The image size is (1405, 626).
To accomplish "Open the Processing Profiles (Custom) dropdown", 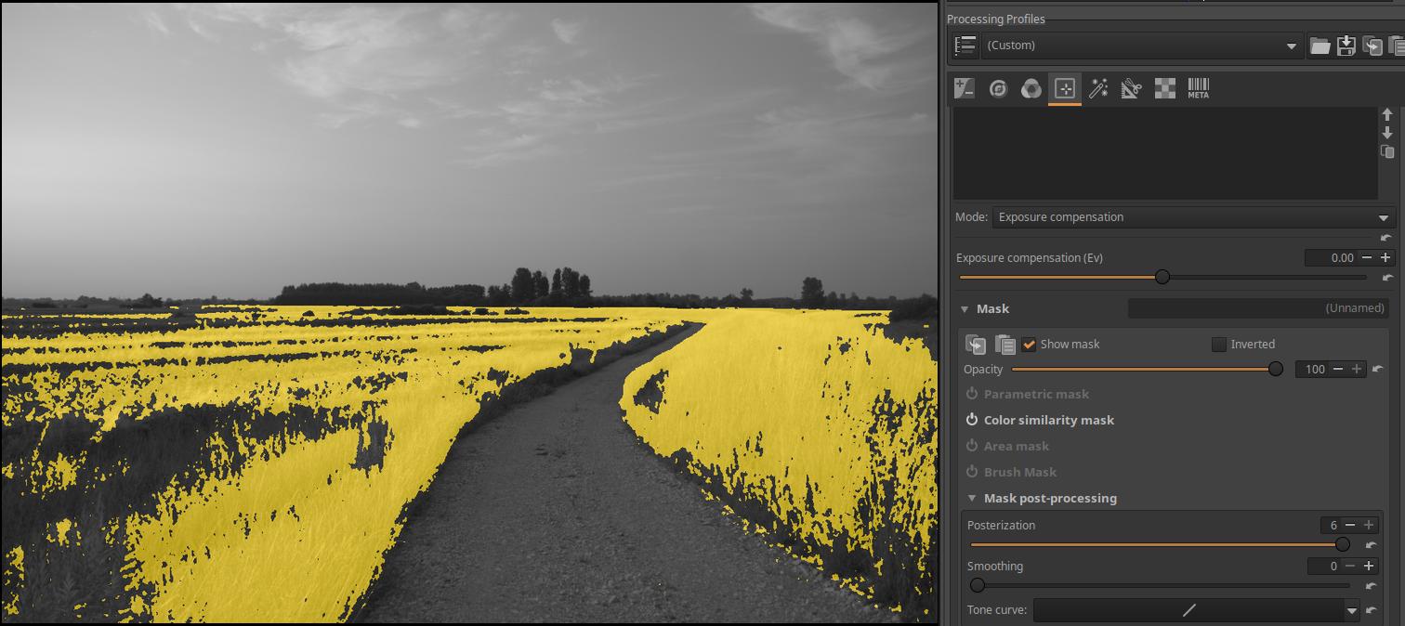I will (1141, 46).
